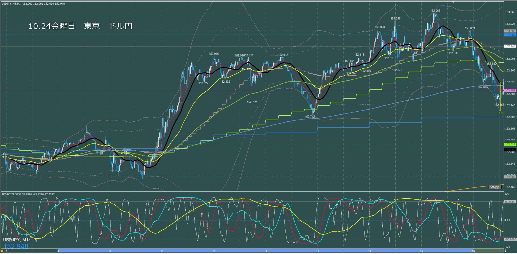Screen dimensions: 517x254
Task: Select the 10.24 Tokyo title text label
Action: click(x=80, y=26)
